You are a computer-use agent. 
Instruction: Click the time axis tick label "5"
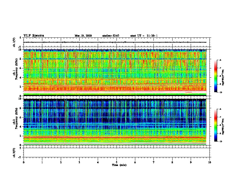coord(117,162)
